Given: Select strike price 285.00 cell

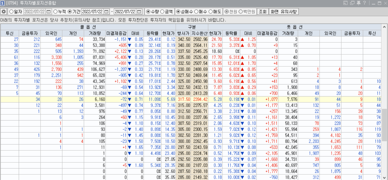Looking at the screenshot, I should point(183,177).
